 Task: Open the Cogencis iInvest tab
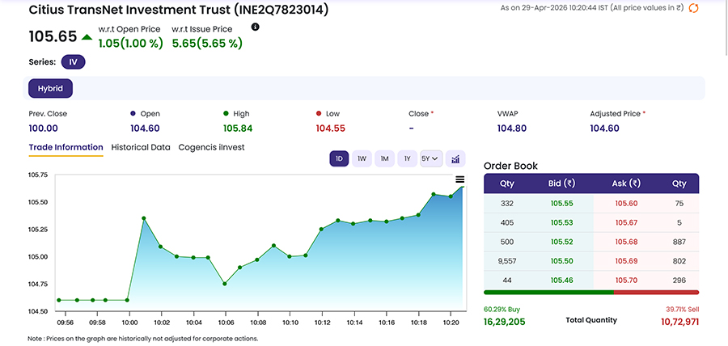tap(211, 147)
